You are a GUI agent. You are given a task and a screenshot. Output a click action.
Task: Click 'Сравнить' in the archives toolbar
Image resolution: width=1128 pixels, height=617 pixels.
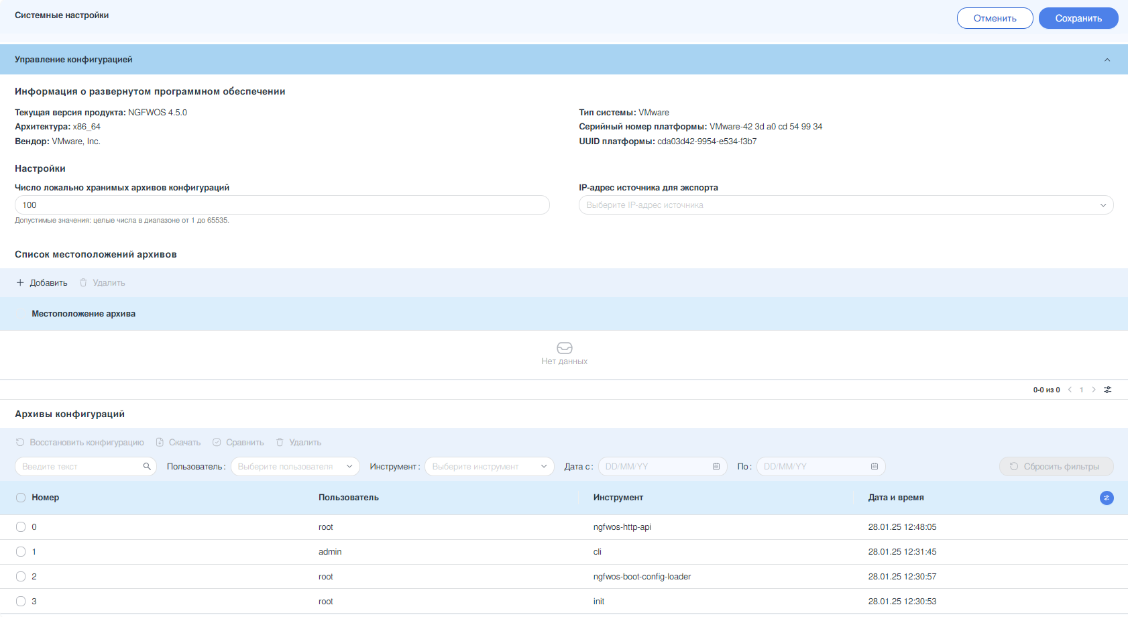coord(238,443)
